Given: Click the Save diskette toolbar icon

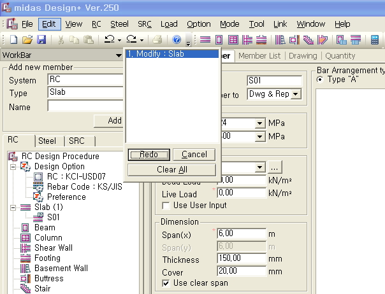Looking at the screenshot, I should click(41, 39).
